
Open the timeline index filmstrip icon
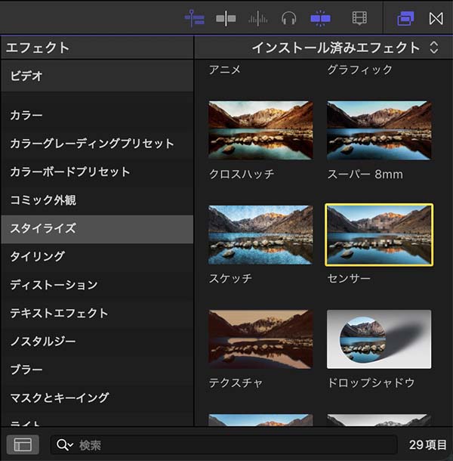[x=359, y=17]
